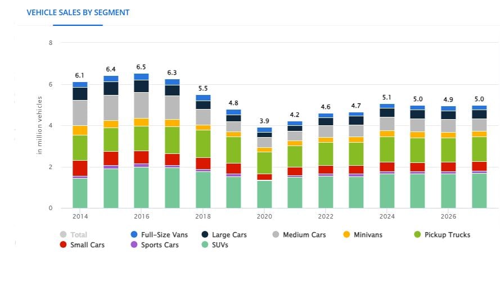Viewport: 500px width, 295px height.
Task: Click the 6.3 total label
Action: (x=172, y=72)
